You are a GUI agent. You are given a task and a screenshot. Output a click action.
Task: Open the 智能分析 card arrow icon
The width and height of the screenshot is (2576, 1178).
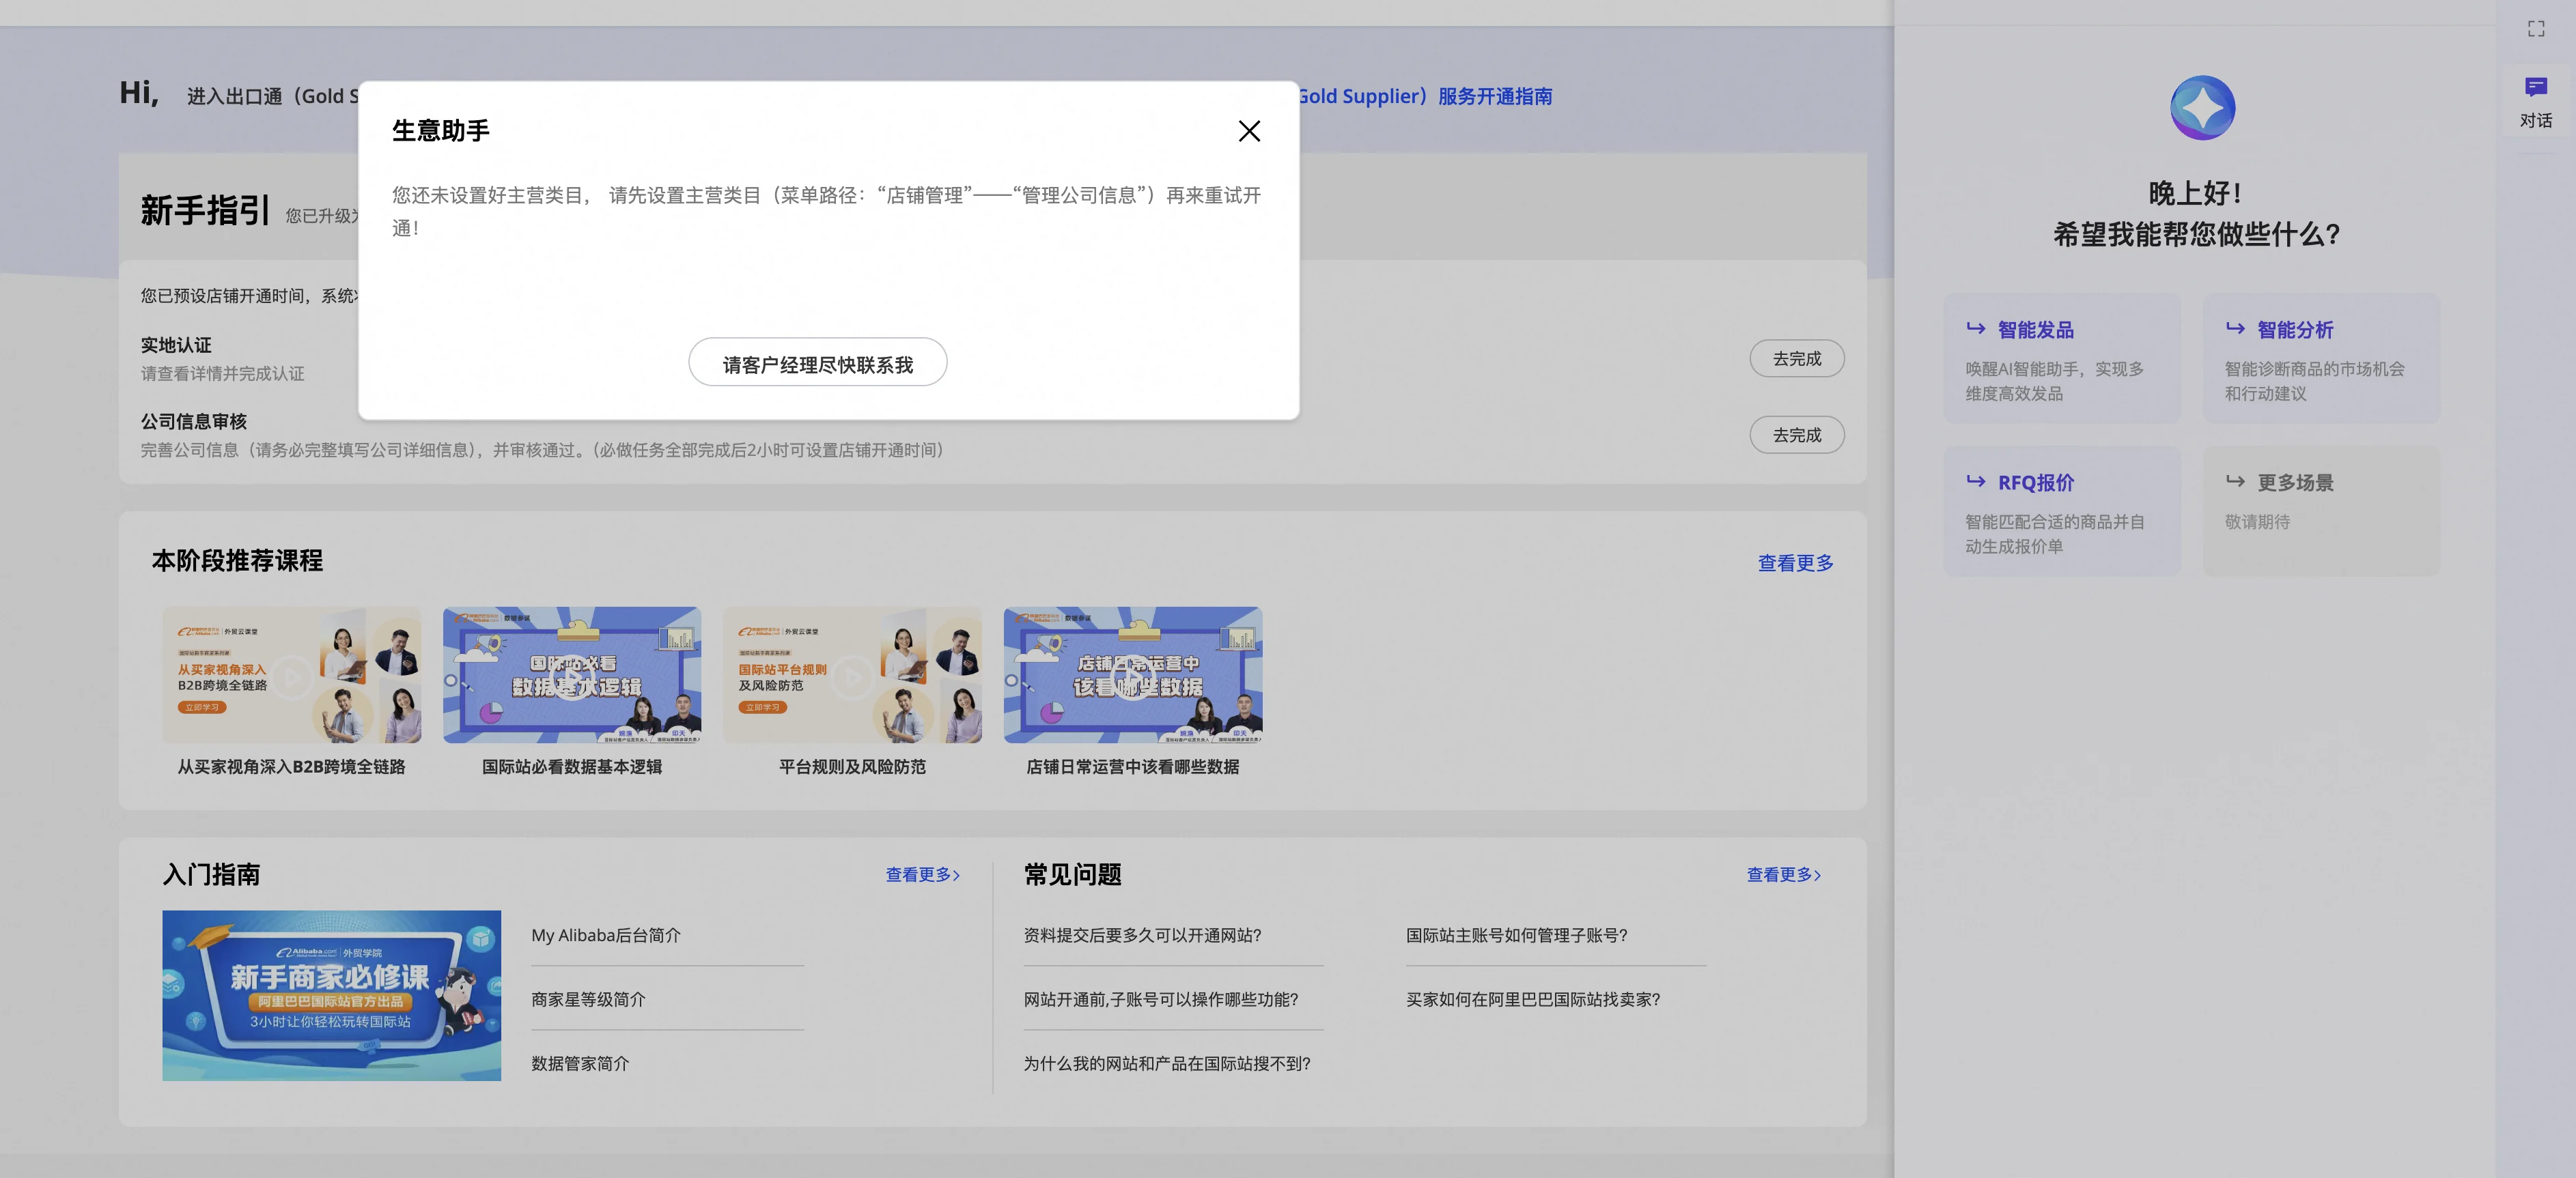click(x=2235, y=329)
